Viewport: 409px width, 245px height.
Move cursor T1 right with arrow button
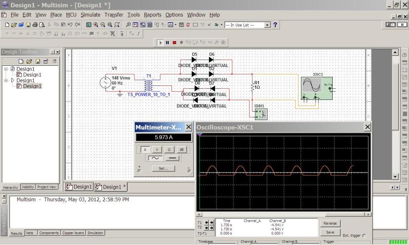[x=211, y=223]
